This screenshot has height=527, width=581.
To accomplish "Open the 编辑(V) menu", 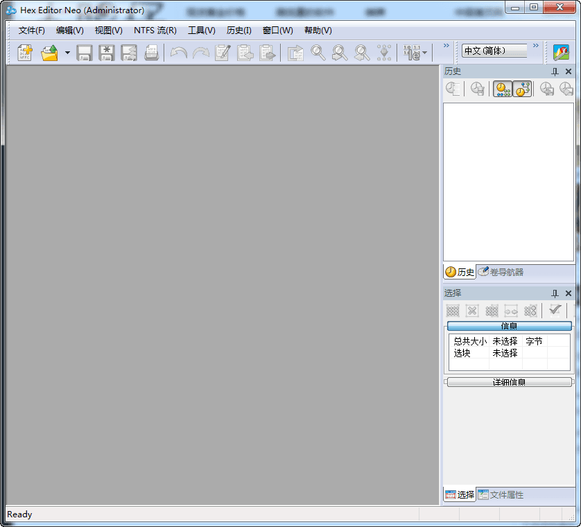I will (69, 31).
